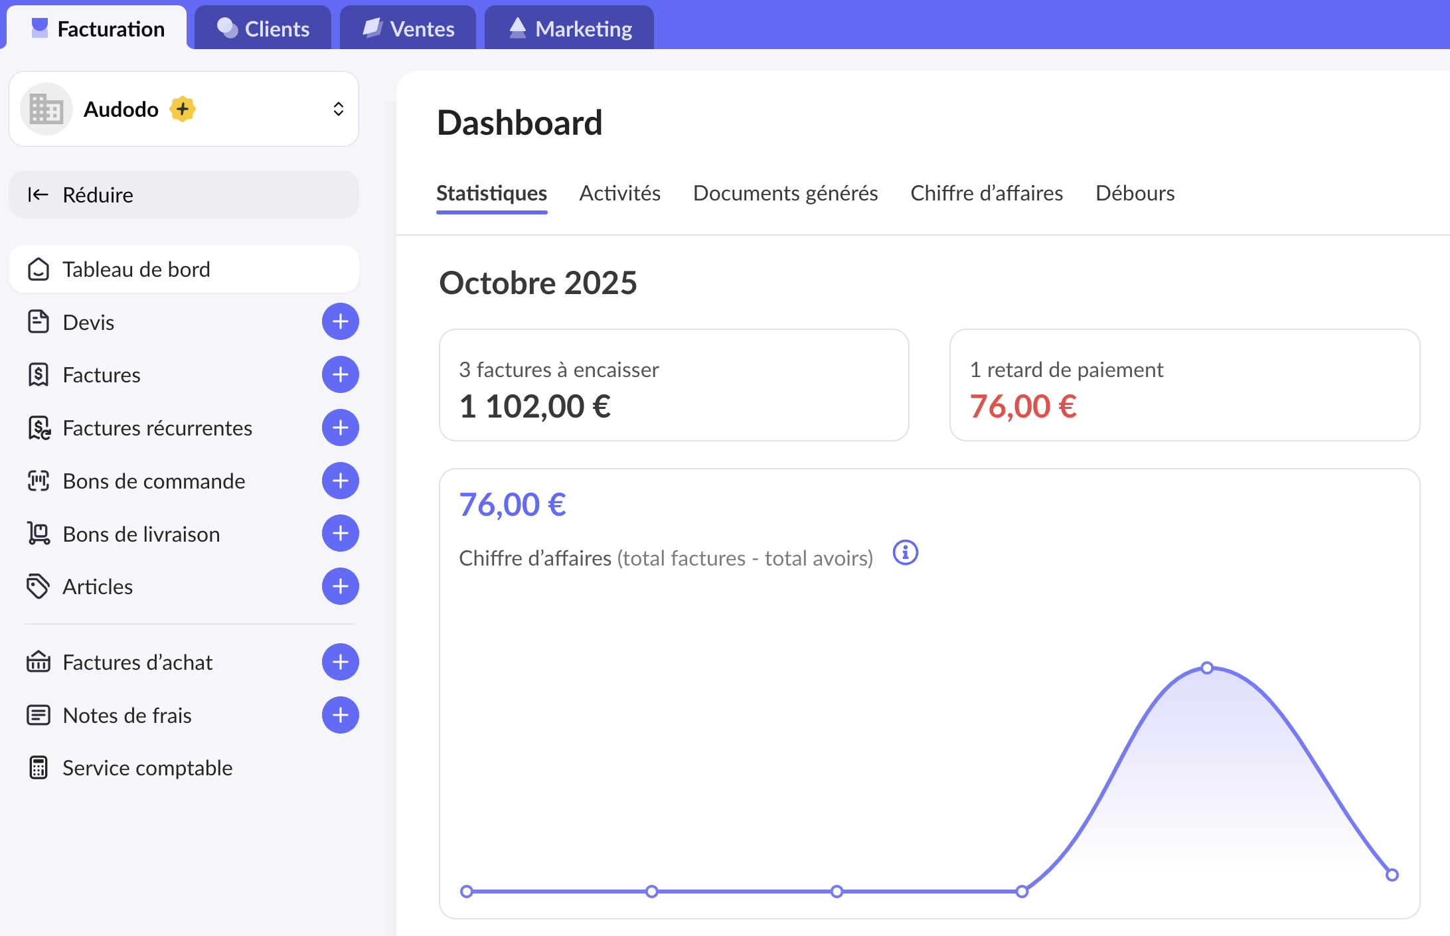
Task: Click the 3 factures à encaisser card
Action: click(x=673, y=385)
